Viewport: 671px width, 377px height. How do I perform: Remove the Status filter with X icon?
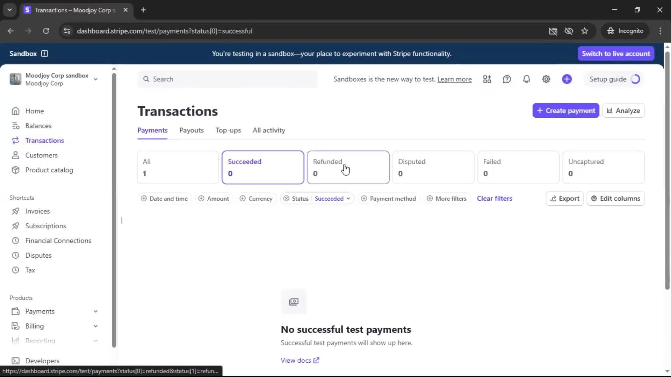tap(286, 199)
